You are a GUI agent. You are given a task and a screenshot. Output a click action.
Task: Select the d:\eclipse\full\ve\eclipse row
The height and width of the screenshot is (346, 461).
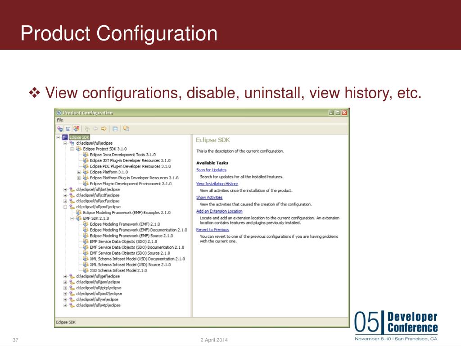tap(97, 300)
